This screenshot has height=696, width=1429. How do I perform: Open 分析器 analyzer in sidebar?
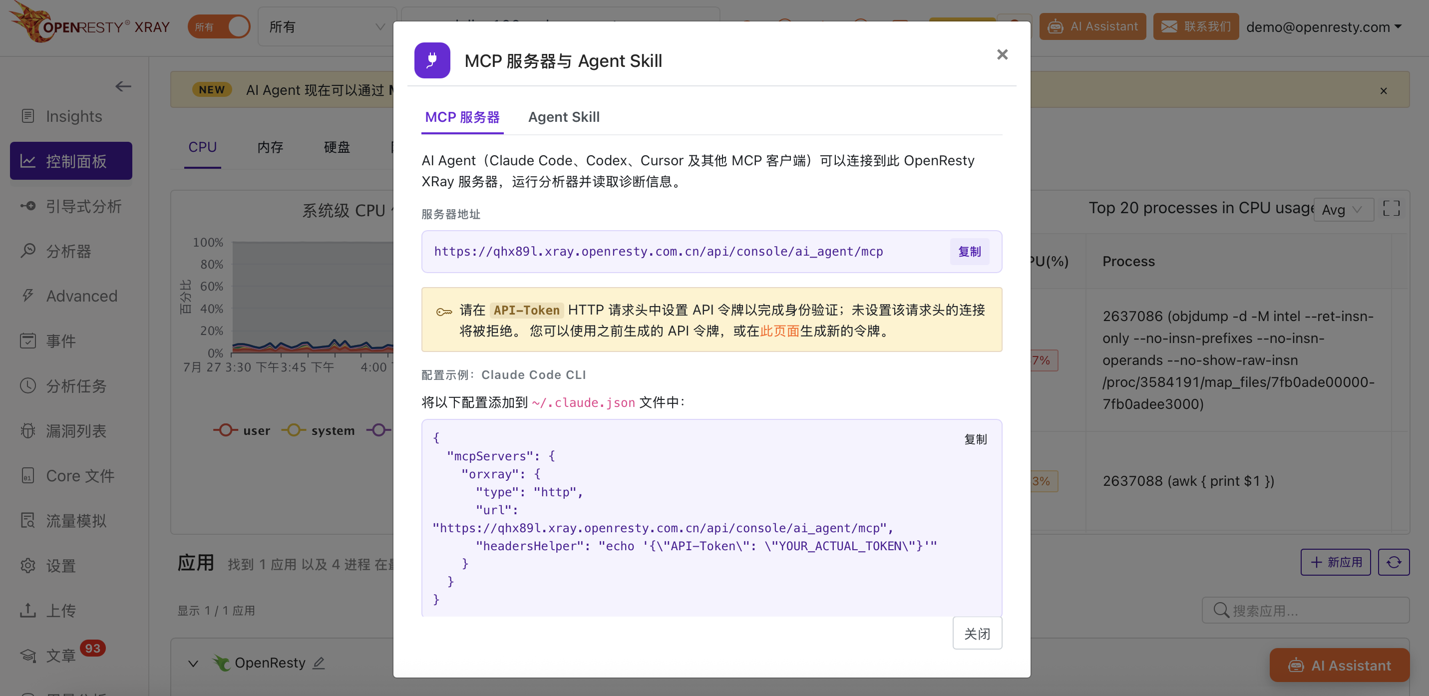[69, 251]
